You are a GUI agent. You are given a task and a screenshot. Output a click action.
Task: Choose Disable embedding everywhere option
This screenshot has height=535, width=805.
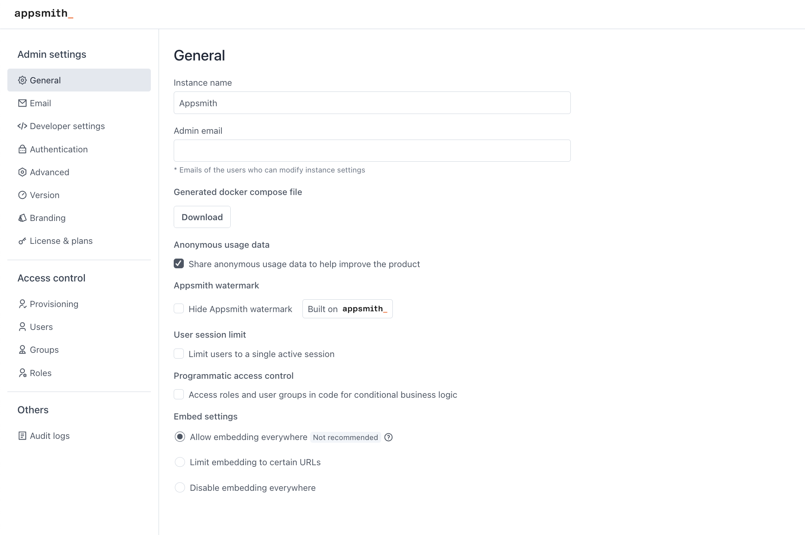coord(180,488)
